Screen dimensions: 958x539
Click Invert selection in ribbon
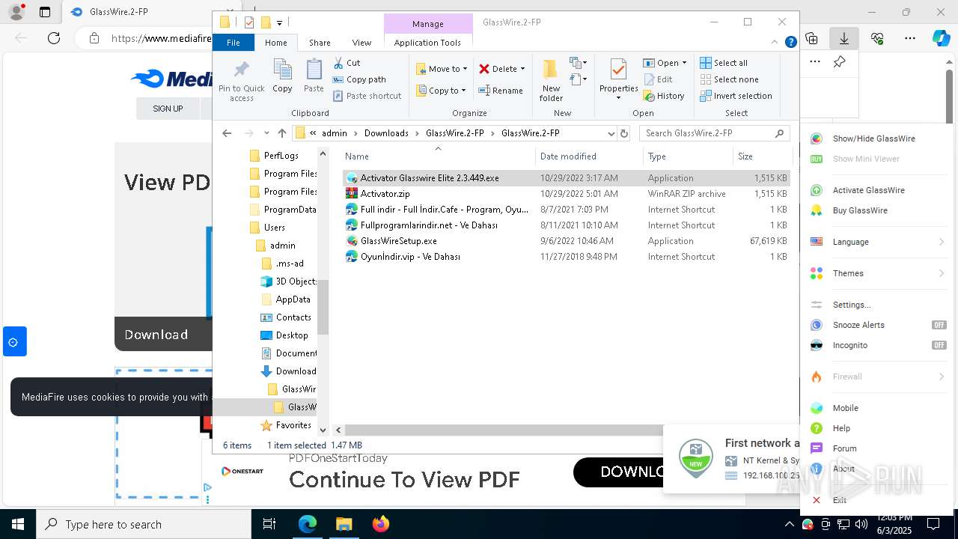coord(736,96)
